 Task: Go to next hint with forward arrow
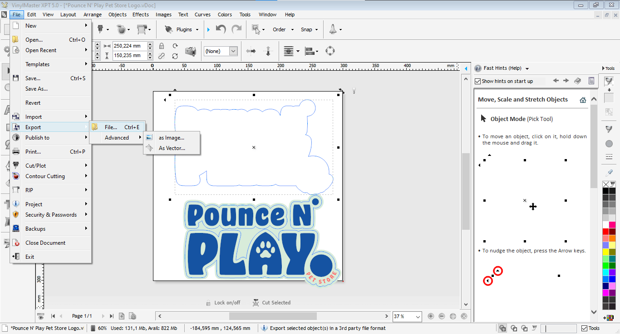point(566,81)
